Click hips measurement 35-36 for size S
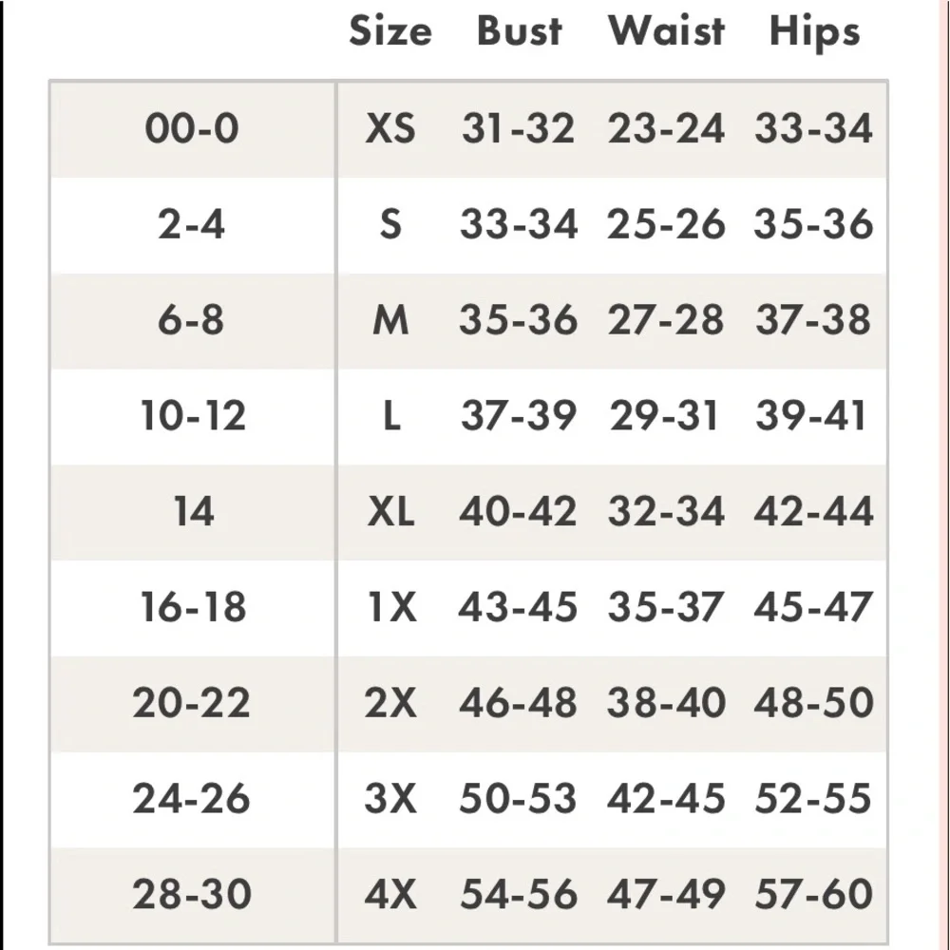This screenshot has width=950, height=950. (x=814, y=225)
